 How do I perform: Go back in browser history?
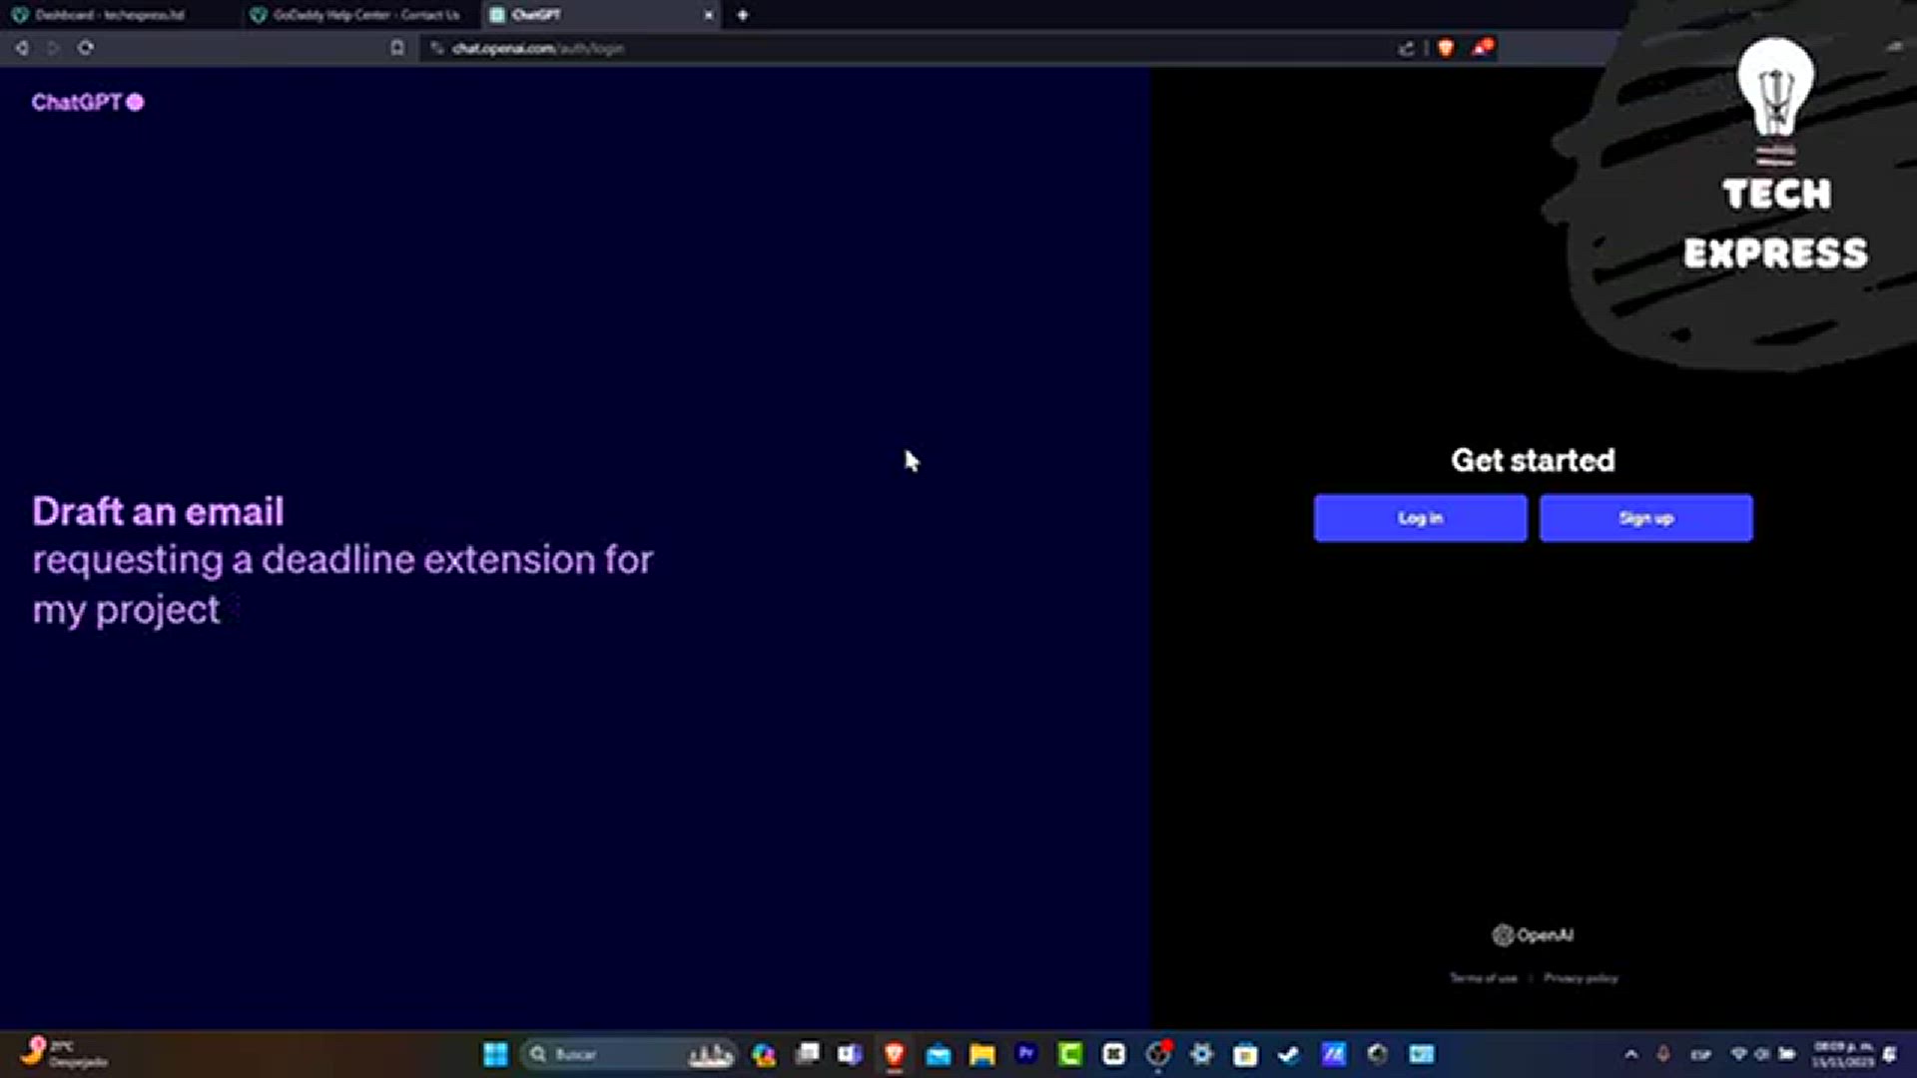click(22, 48)
